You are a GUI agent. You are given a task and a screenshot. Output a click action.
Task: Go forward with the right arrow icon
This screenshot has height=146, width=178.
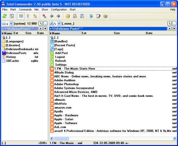pyautogui.click(x=58, y=16)
